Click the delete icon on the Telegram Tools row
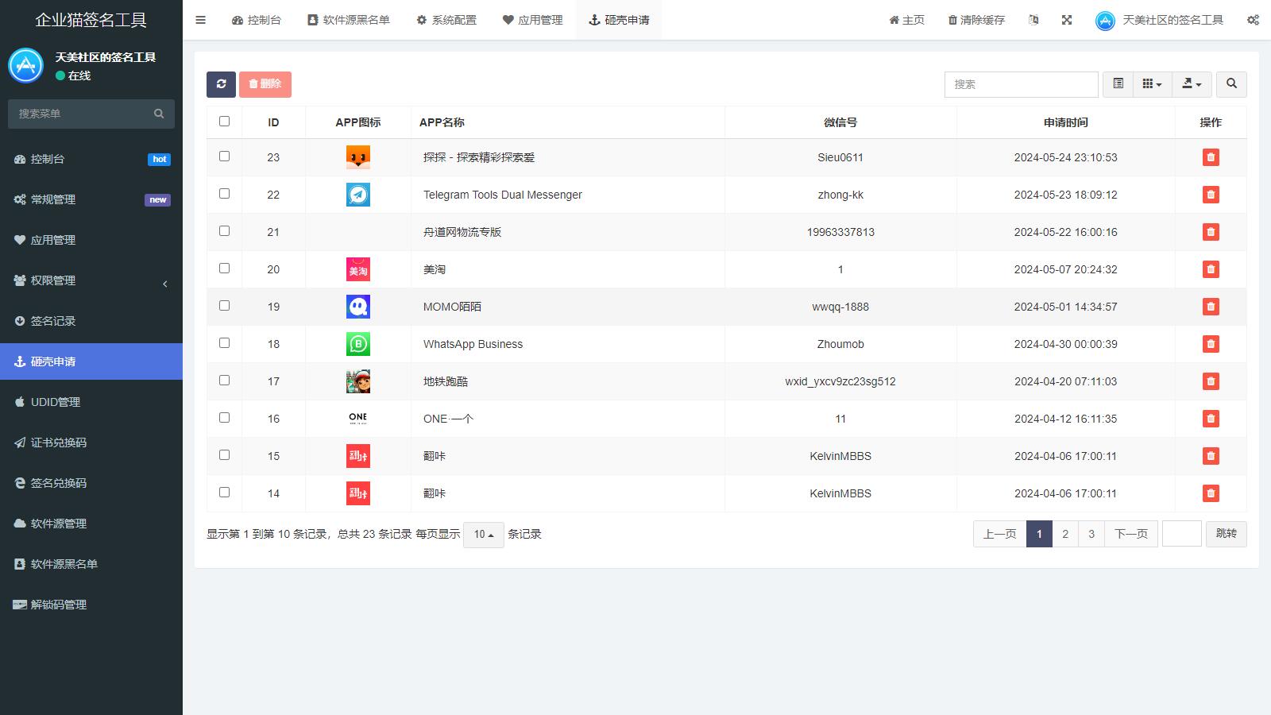This screenshot has width=1271, height=715. click(x=1210, y=194)
